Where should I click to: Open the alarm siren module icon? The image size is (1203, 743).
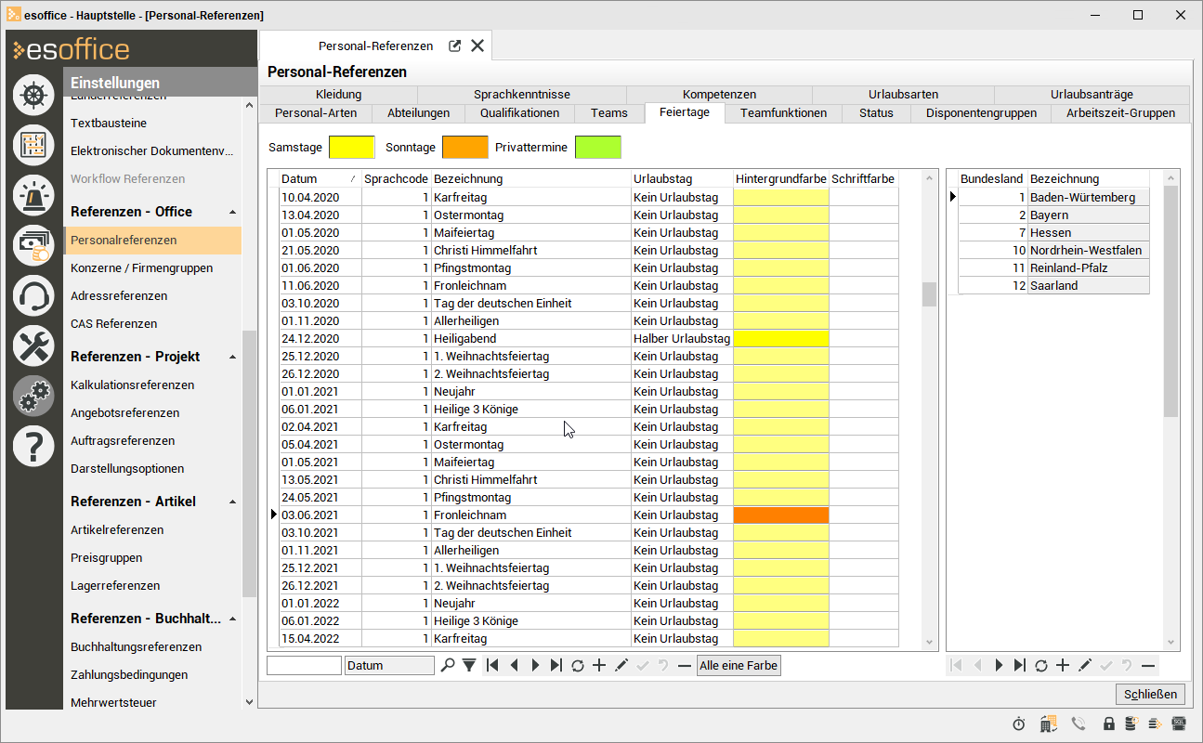[x=33, y=194]
